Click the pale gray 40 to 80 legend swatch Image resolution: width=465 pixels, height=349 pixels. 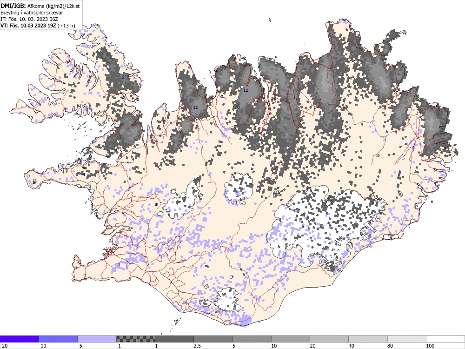click(368, 339)
